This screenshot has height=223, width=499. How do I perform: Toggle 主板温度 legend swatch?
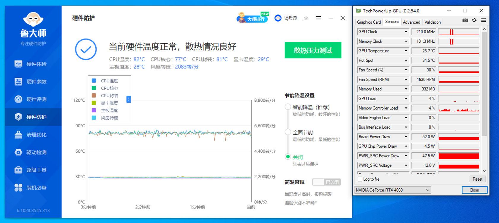(94, 110)
